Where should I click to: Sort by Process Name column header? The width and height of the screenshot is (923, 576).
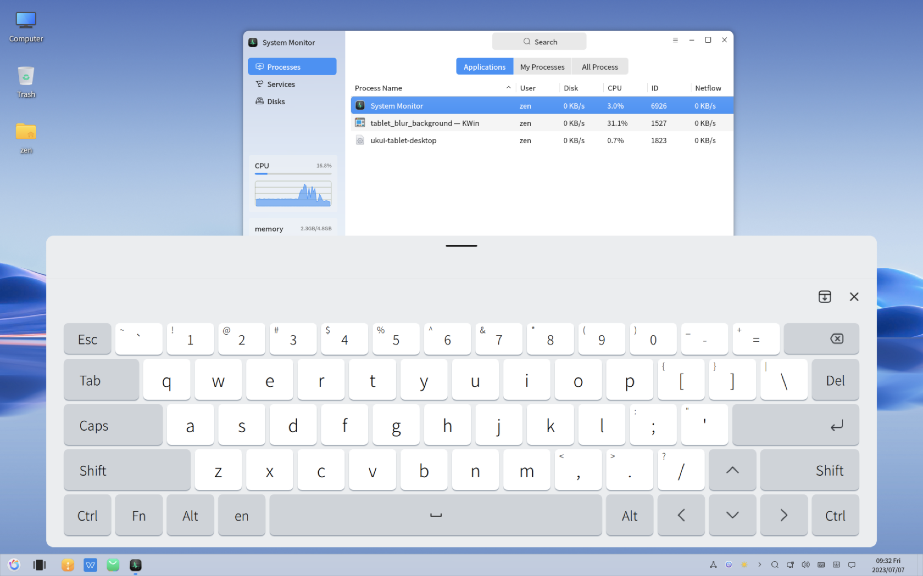click(433, 88)
